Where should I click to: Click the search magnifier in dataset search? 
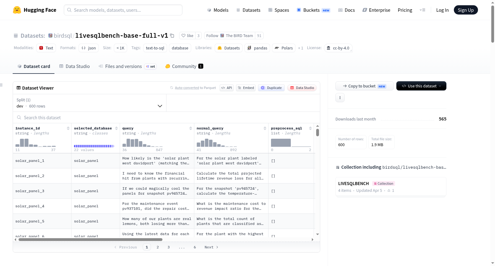click(19, 118)
